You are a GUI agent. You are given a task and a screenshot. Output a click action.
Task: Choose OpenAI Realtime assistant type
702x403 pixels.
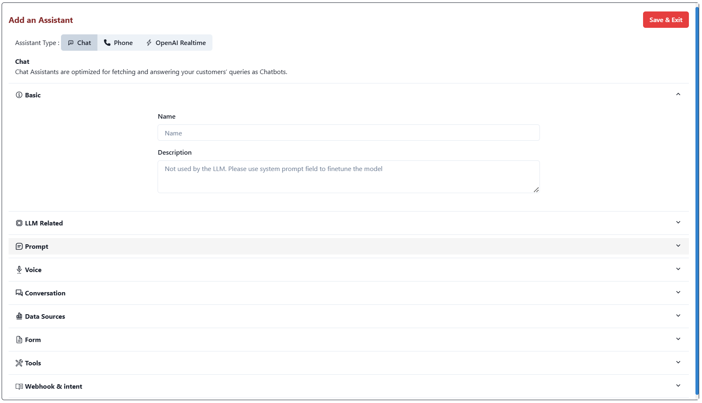(176, 43)
